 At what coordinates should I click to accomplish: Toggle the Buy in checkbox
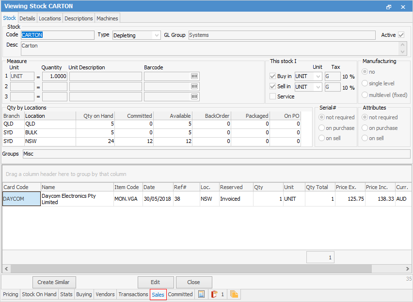273,76
